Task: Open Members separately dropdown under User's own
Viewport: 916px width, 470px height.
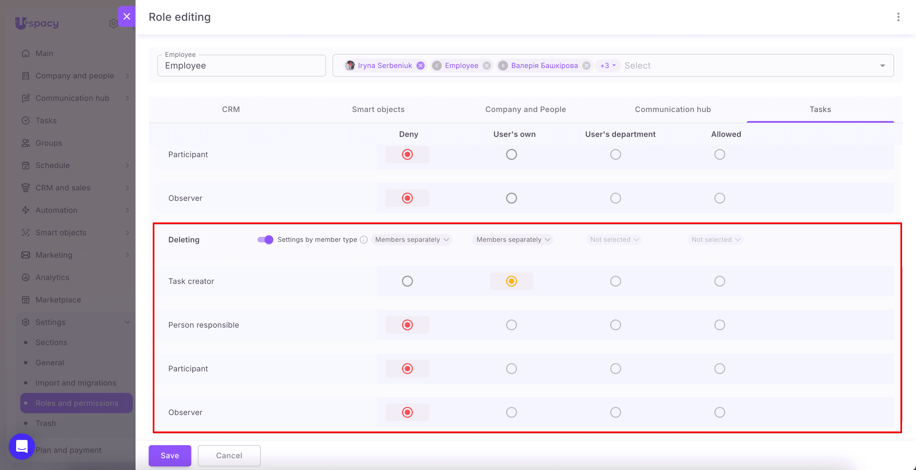Action: [513, 240]
